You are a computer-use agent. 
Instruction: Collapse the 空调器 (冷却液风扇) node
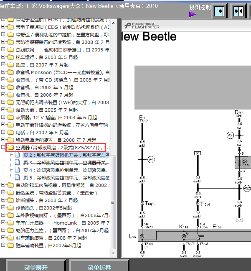pyautogui.click(x=3, y=147)
